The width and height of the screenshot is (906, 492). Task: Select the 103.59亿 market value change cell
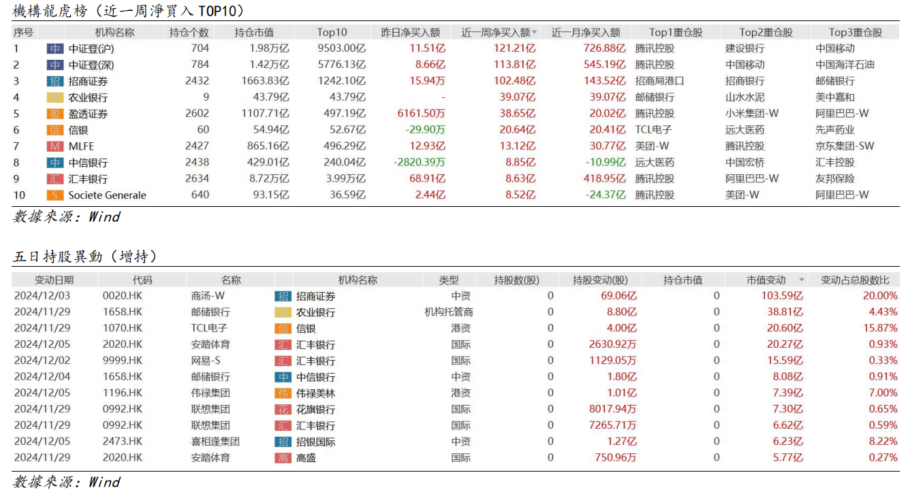pos(782,296)
